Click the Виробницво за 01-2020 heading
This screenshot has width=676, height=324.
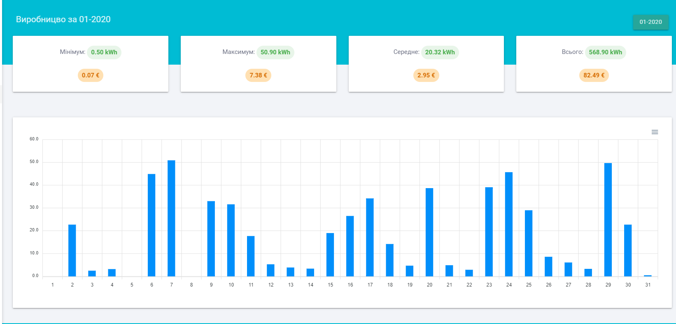(63, 19)
